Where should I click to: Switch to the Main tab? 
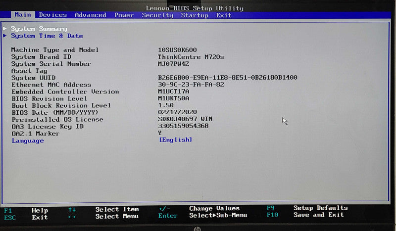click(x=23, y=15)
